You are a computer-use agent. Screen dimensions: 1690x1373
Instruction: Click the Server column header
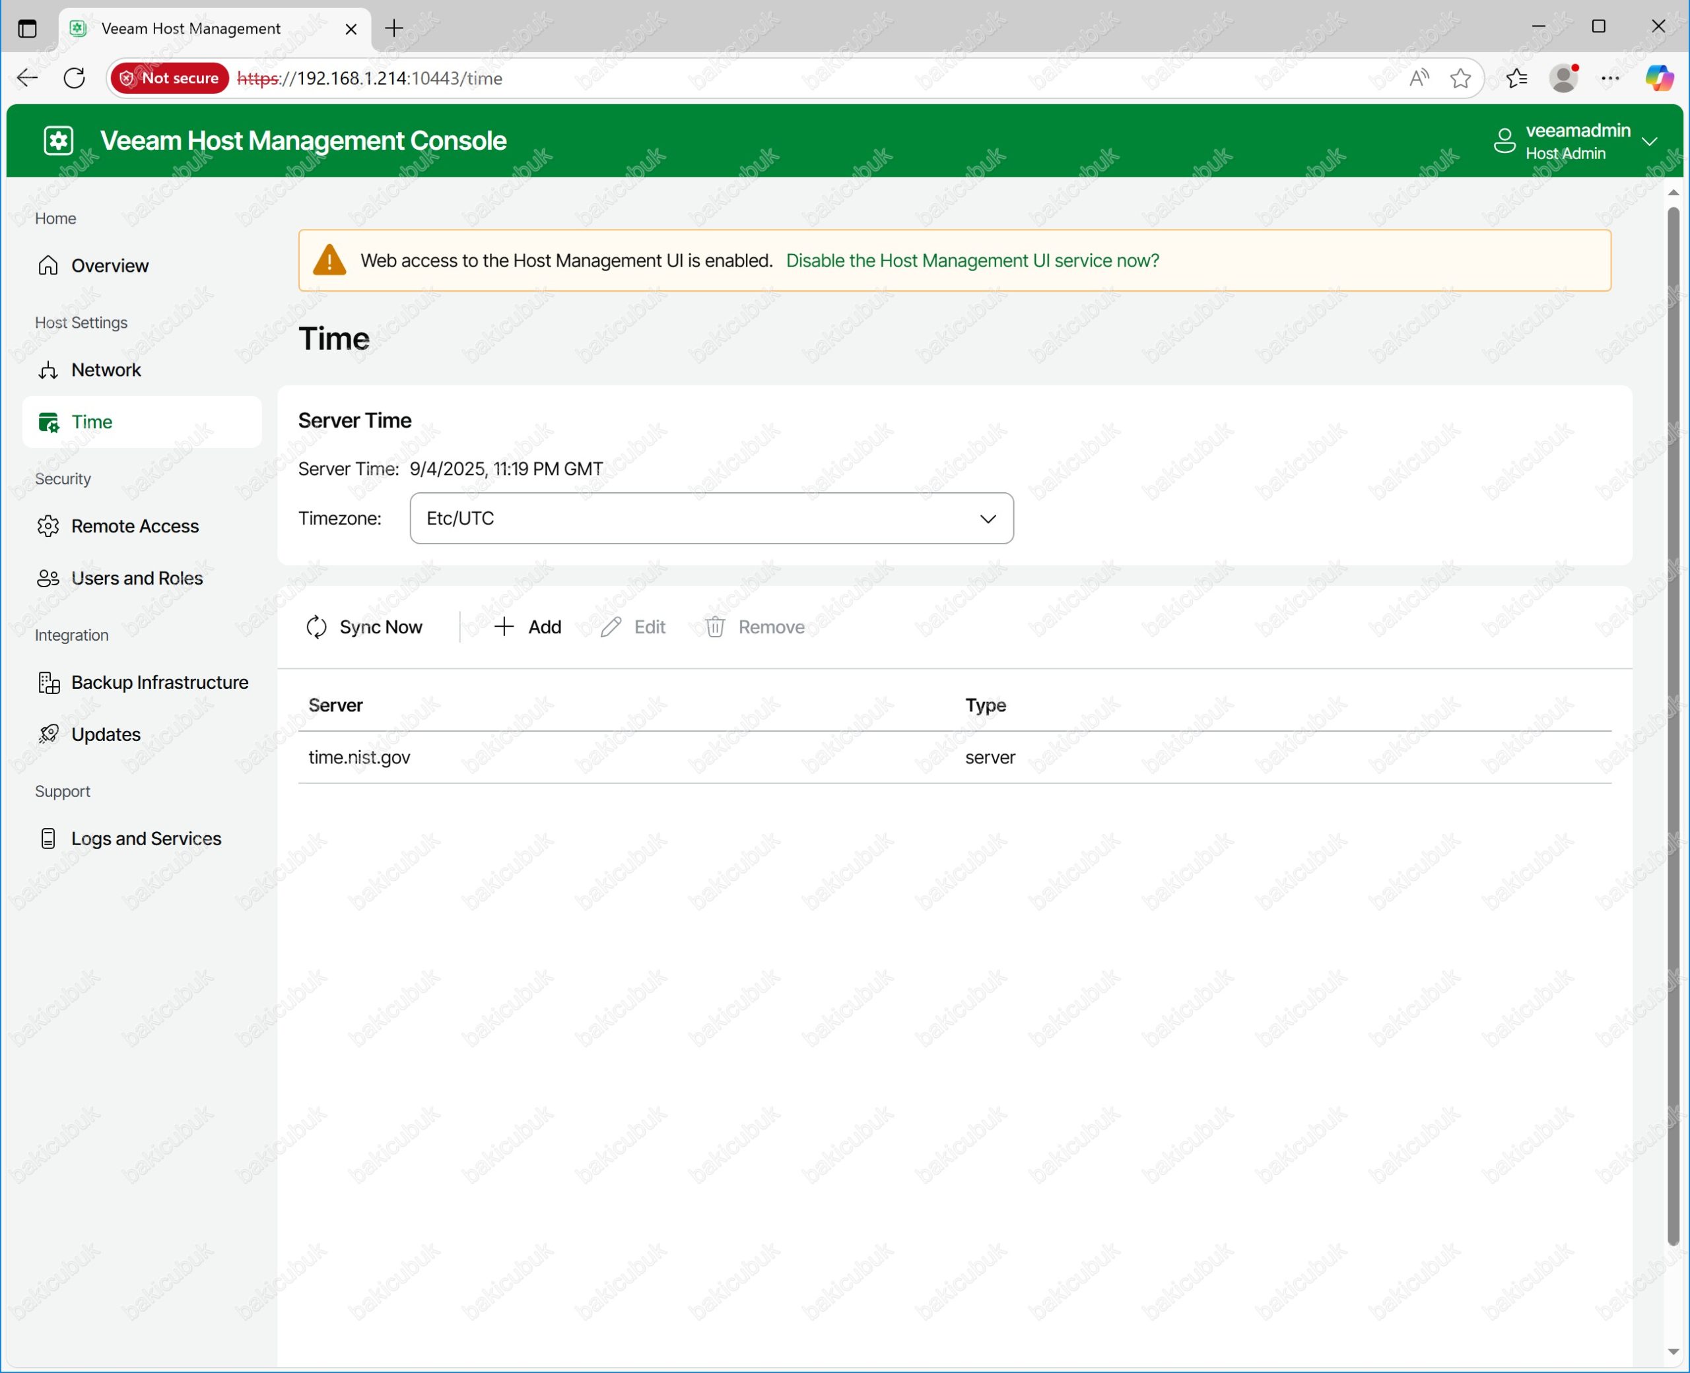point(335,705)
